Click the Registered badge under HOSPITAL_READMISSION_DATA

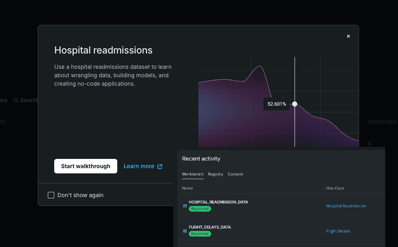[200, 209]
